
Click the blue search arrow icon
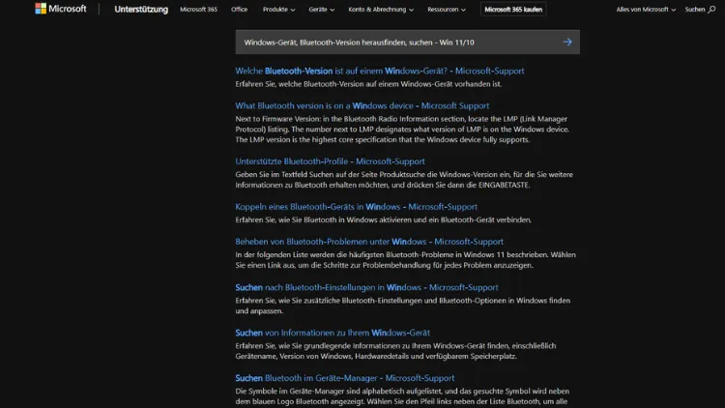point(567,43)
